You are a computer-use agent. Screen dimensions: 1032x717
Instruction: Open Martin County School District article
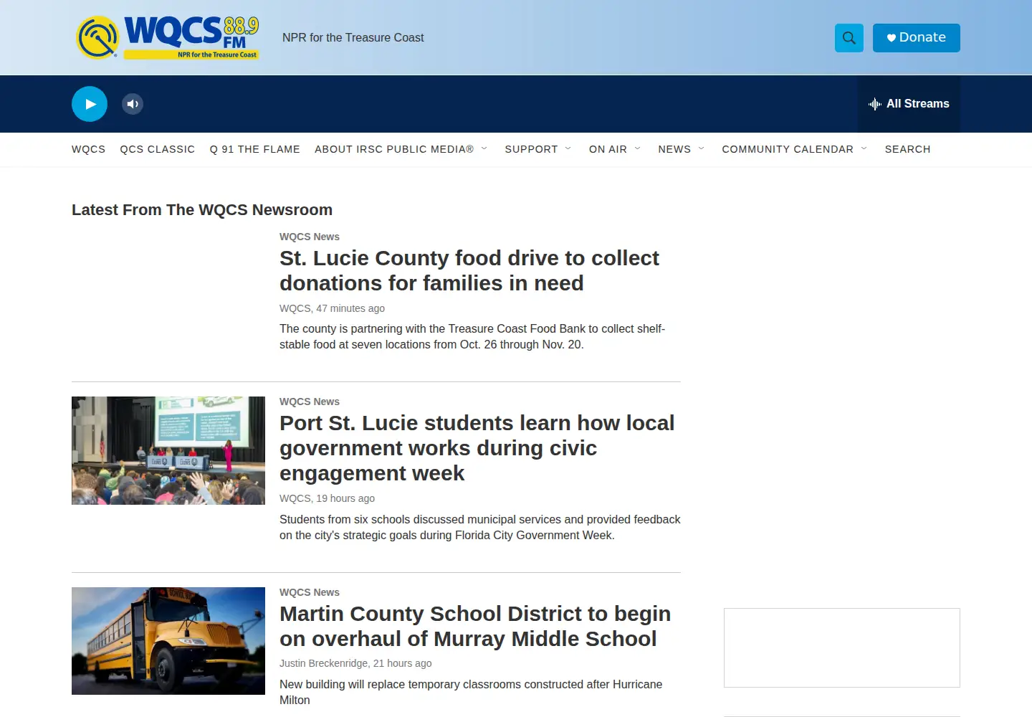(x=475, y=626)
